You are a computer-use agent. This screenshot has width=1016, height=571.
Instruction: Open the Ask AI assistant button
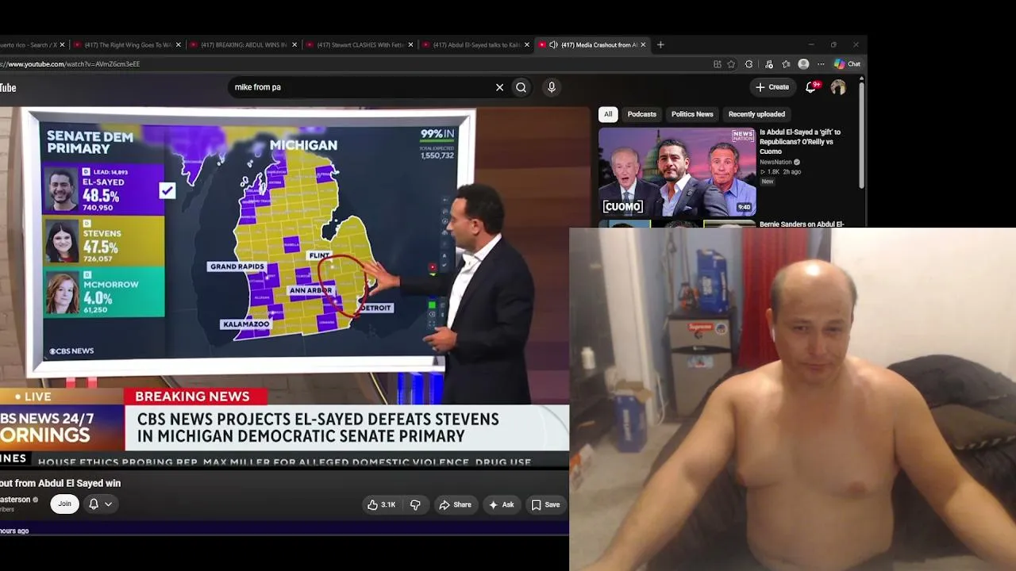click(x=502, y=504)
